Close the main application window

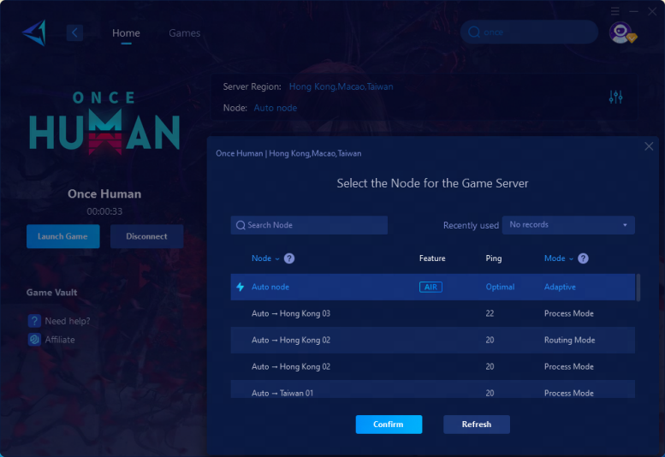click(652, 11)
